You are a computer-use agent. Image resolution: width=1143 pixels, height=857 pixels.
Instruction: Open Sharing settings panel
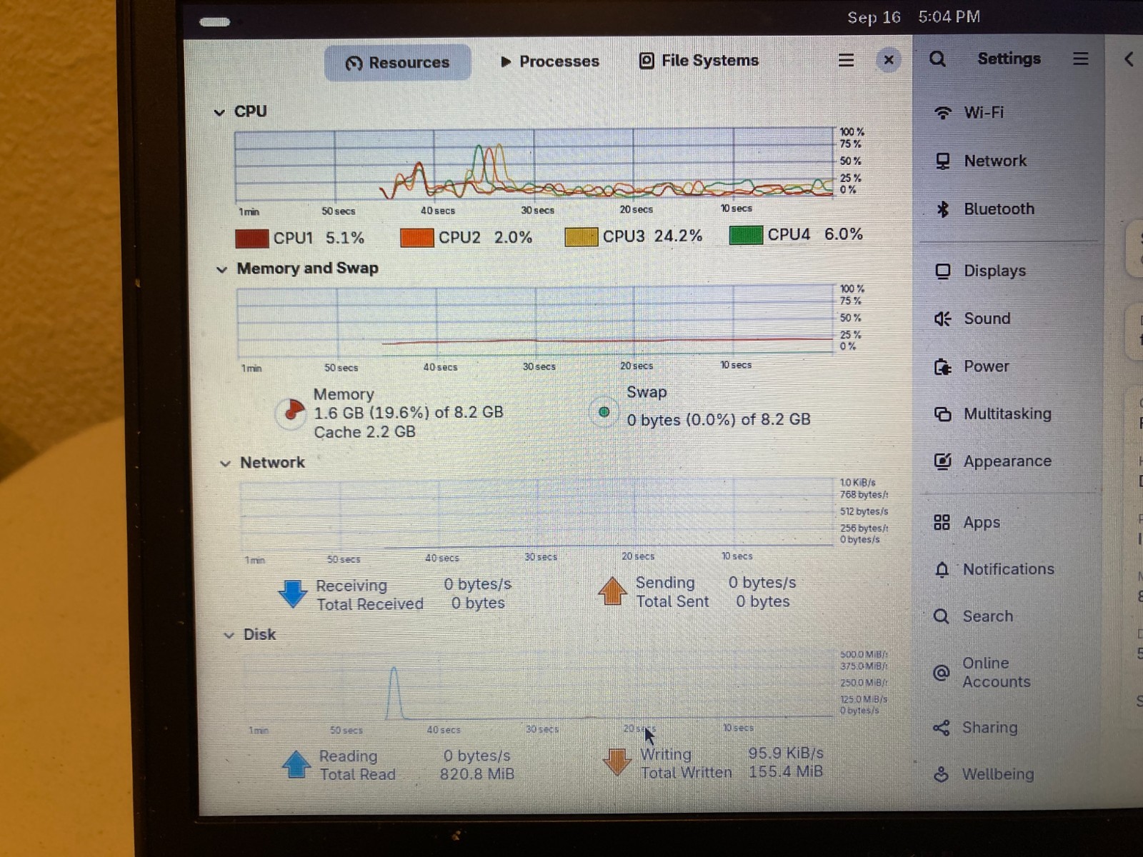1008,727
